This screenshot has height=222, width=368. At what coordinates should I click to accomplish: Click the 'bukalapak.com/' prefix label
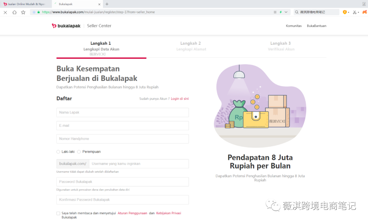[x=73, y=164]
